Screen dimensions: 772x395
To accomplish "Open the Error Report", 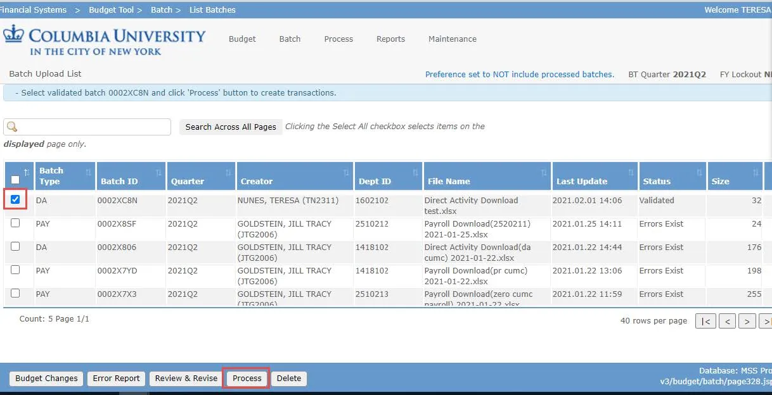I will [x=116, y=379].
